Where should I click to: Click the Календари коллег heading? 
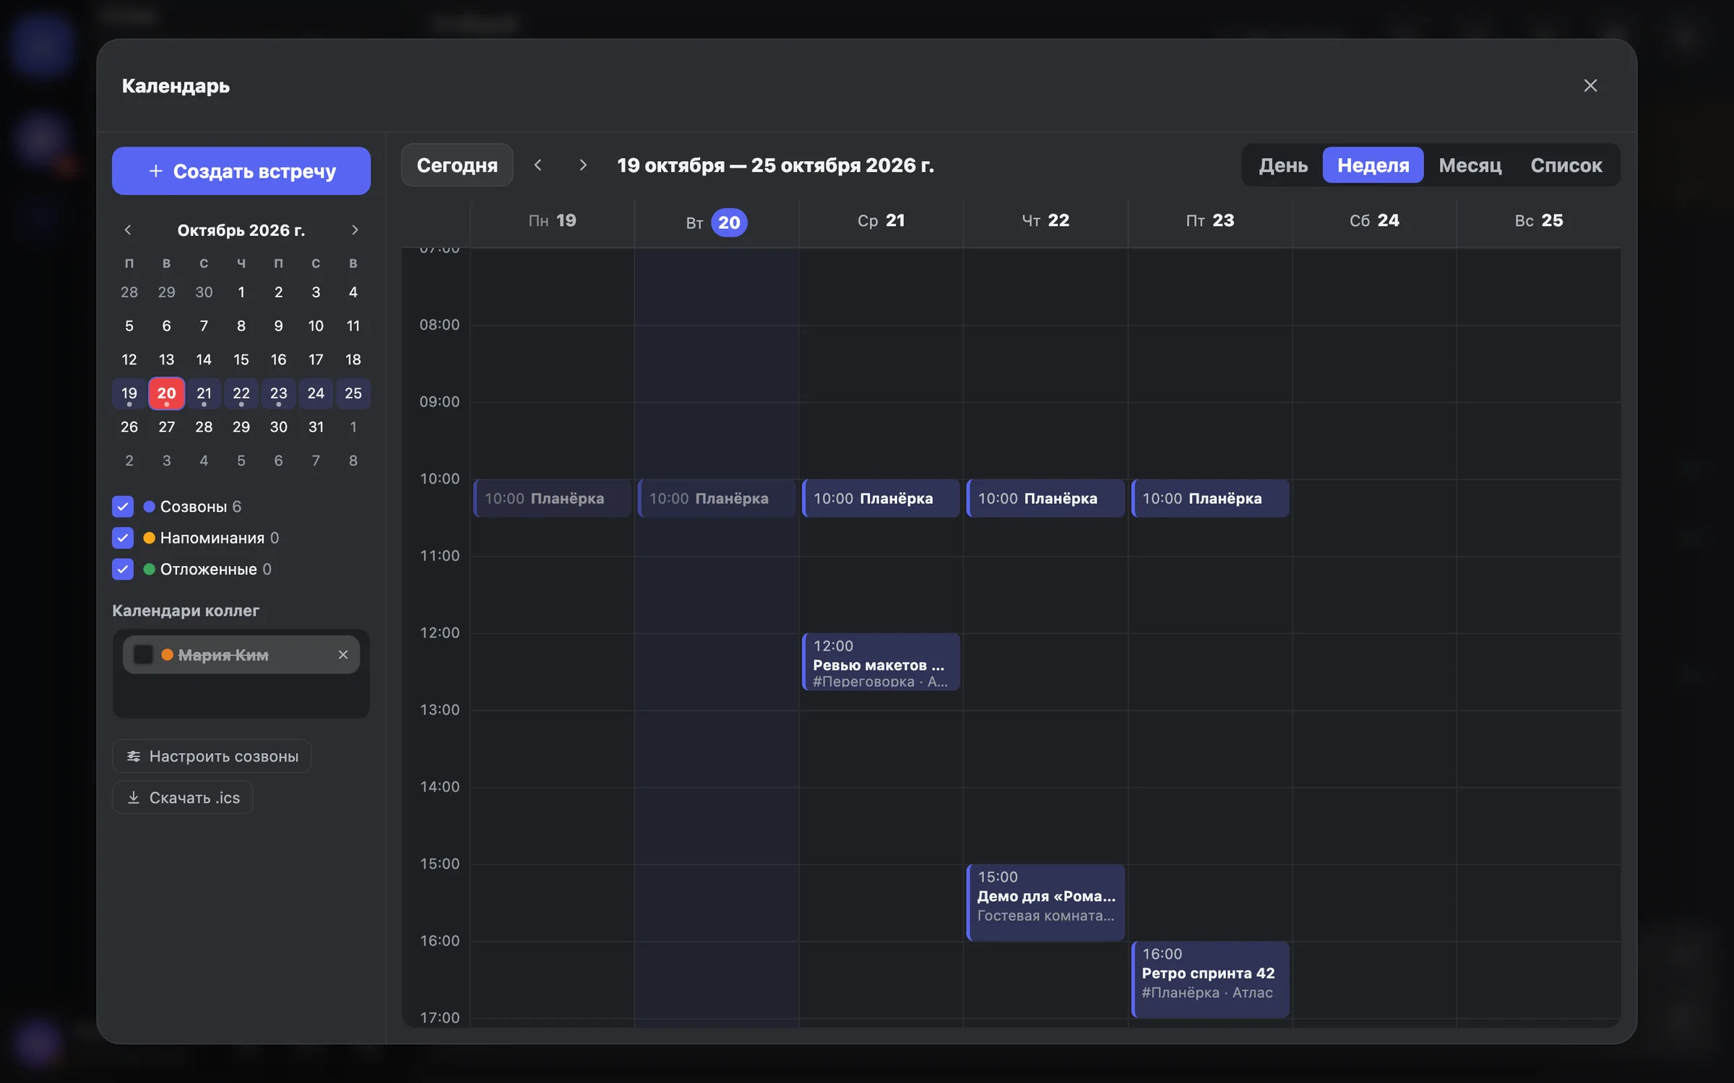click(186, 611)
